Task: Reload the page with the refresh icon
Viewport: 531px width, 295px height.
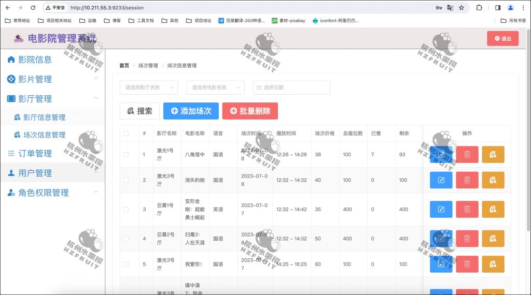Action: coord(33,7)
